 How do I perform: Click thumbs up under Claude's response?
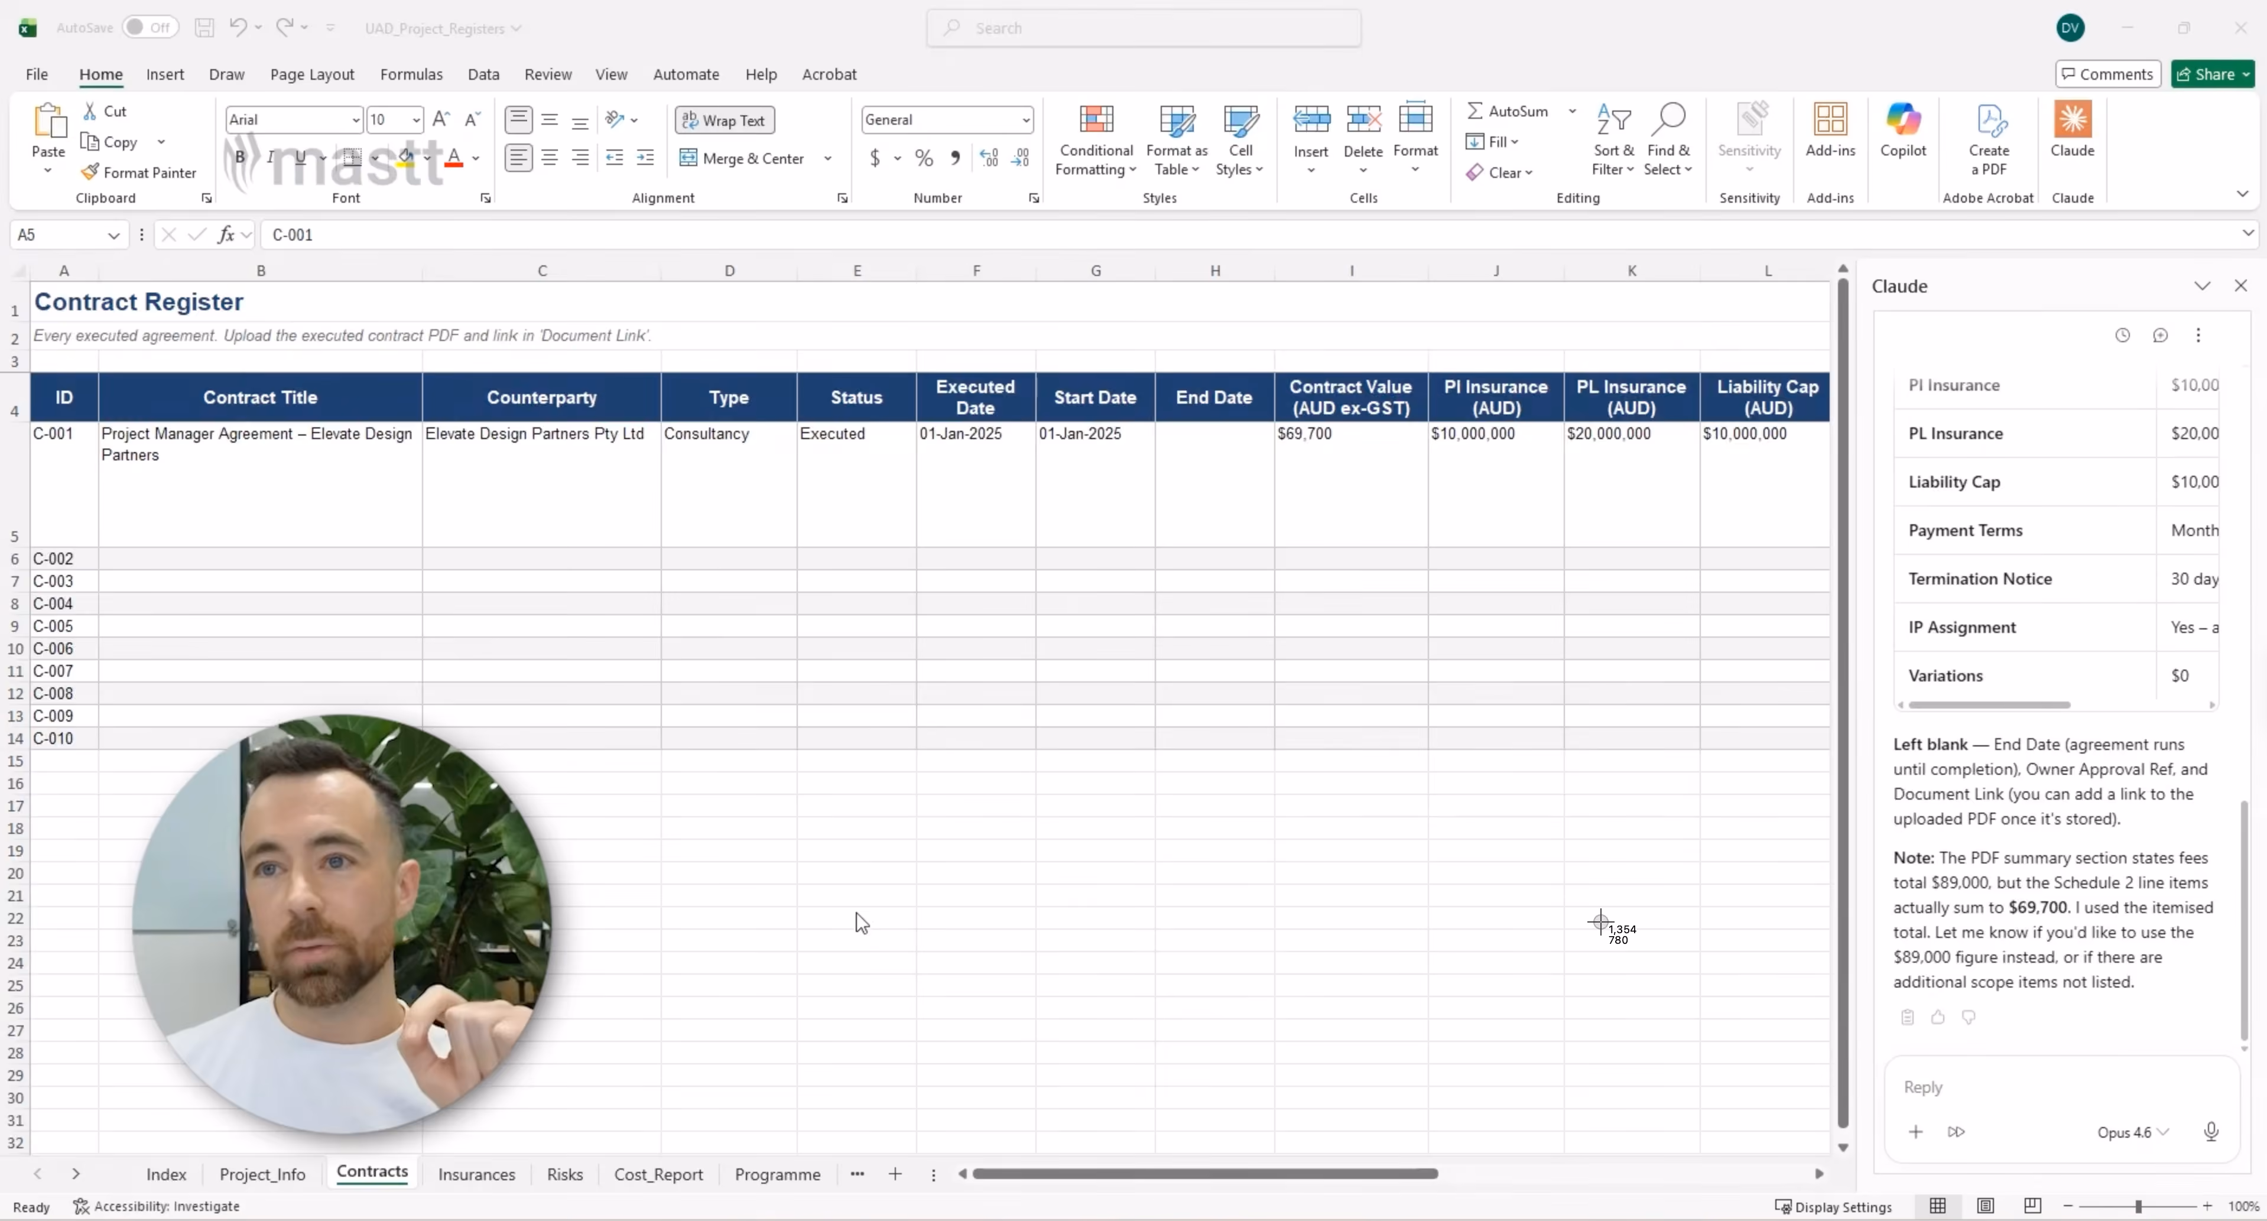coord(1938,1018)
